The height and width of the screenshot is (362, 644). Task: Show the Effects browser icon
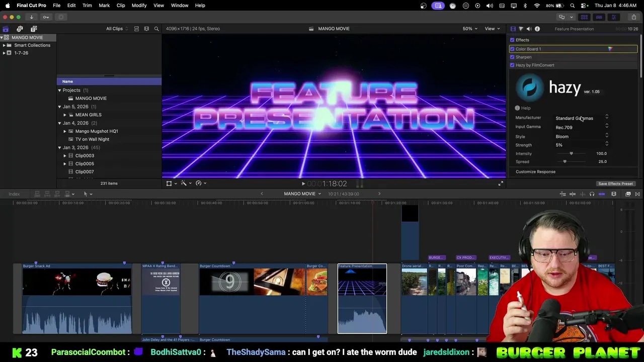tap(628, 194)
